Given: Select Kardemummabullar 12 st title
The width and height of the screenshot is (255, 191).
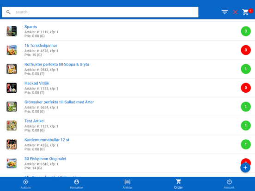Looking at the screenshot, I should (x=47, y=140).
